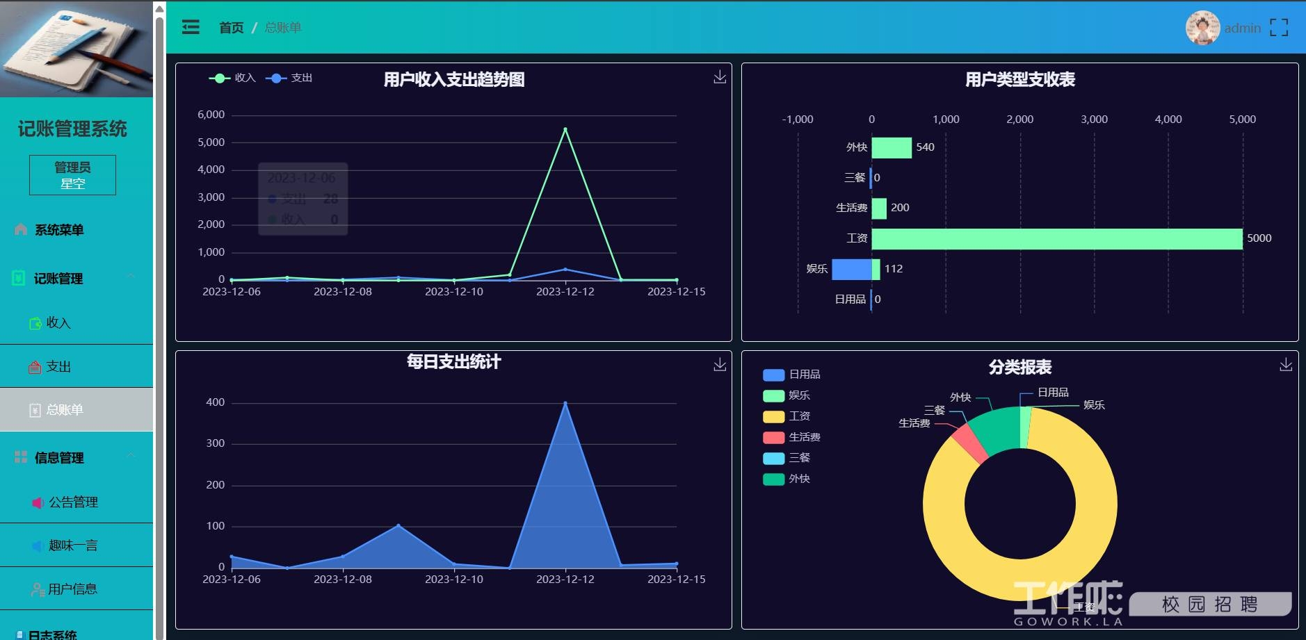Open the admin avatar menu
Screen dimensions: 1306x640
pyautogui.click(x=1202, y=28)
